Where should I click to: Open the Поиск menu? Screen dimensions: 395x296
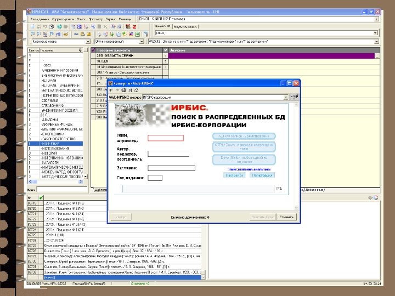(81, 19)
